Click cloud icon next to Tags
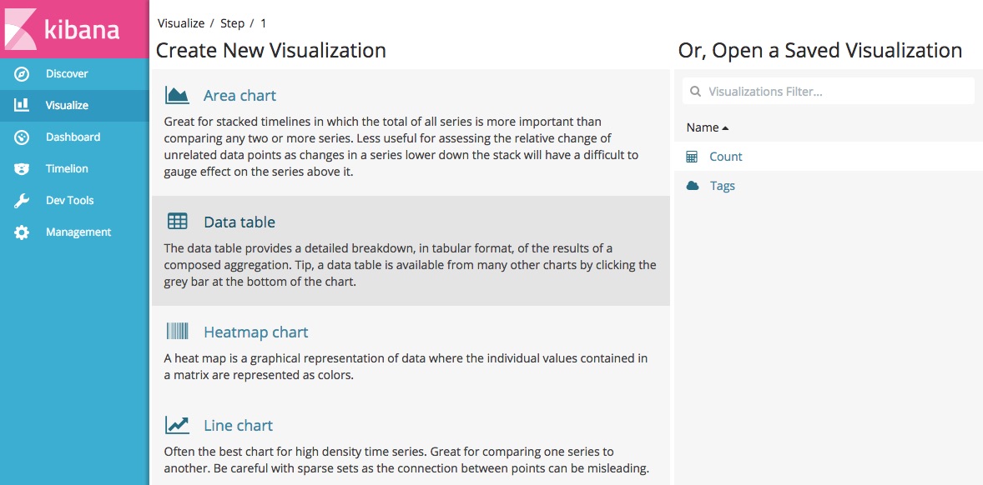The height and width of the screenshot is (485, 983). (x=692, y=186)
